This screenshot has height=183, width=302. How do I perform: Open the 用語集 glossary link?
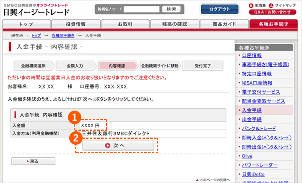point(260,5)
